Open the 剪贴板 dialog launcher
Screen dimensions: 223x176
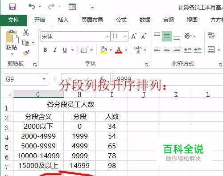[x=35, y=65]
